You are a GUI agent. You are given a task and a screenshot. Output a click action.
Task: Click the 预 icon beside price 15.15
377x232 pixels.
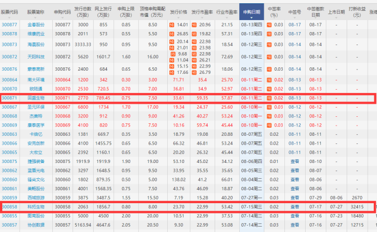172,66
